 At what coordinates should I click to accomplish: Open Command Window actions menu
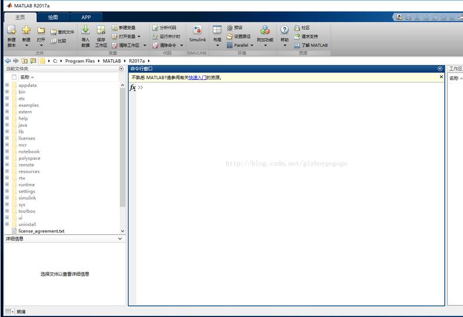tap(439, 69)
